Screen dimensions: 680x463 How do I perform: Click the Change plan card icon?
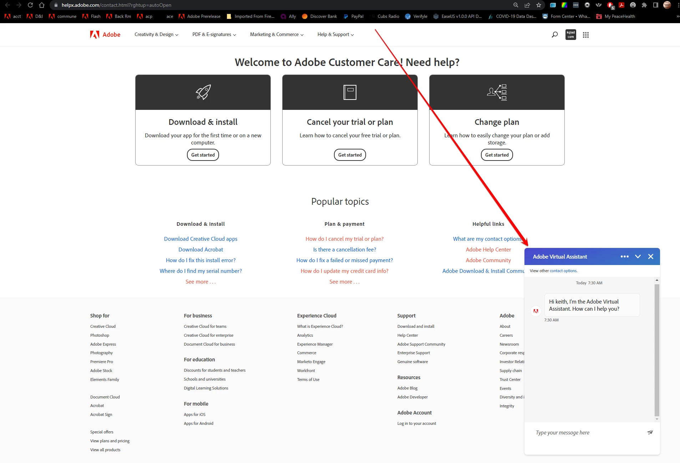coord(497,92)
